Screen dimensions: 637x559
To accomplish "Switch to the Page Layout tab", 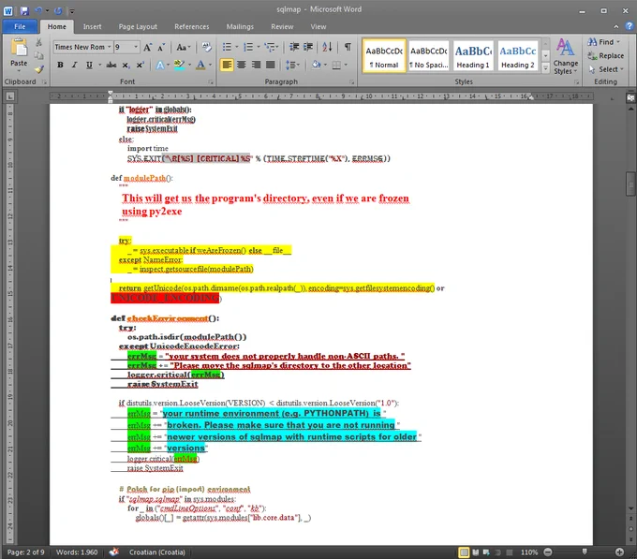I will tap(138, 26).
